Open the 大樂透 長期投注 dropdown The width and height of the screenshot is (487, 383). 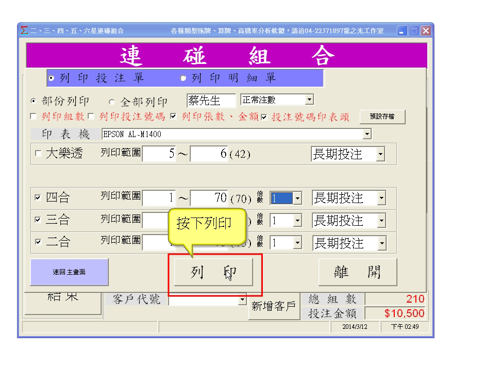click(380, 154)
